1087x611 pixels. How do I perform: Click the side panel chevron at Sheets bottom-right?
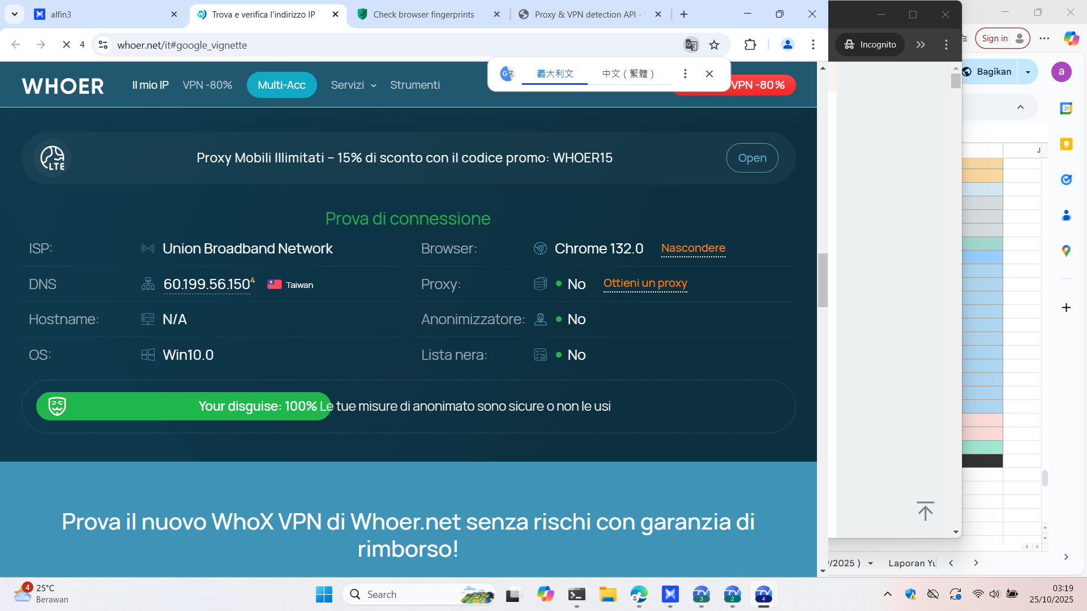click(x=1066, y=557)
